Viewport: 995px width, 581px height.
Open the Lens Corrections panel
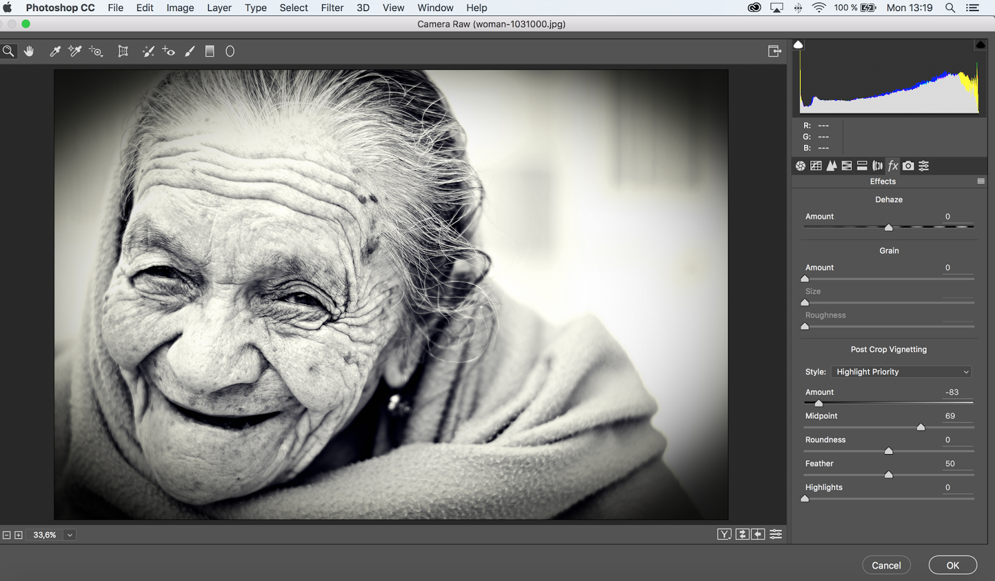[877, 165]
